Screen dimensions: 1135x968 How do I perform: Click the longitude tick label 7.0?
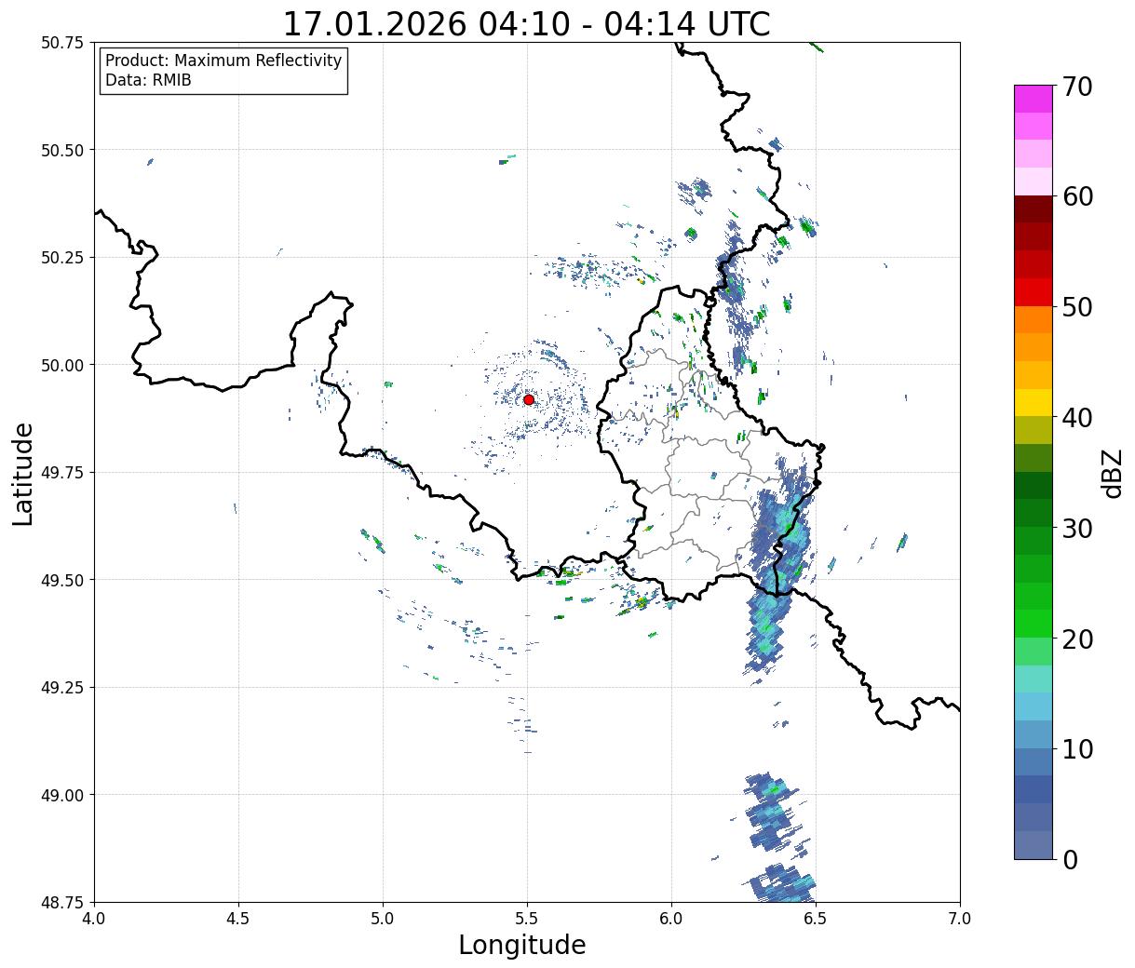[x=960, y=919]
